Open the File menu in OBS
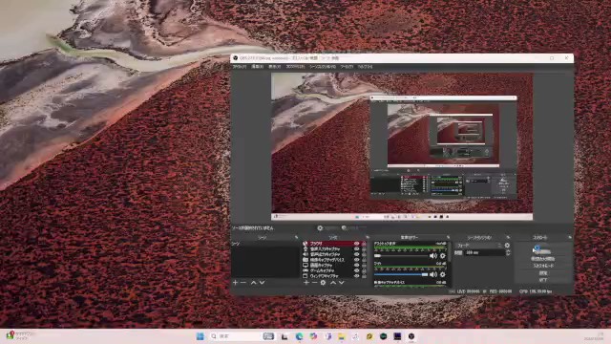611x344 pixels. (x=240, y=67)
